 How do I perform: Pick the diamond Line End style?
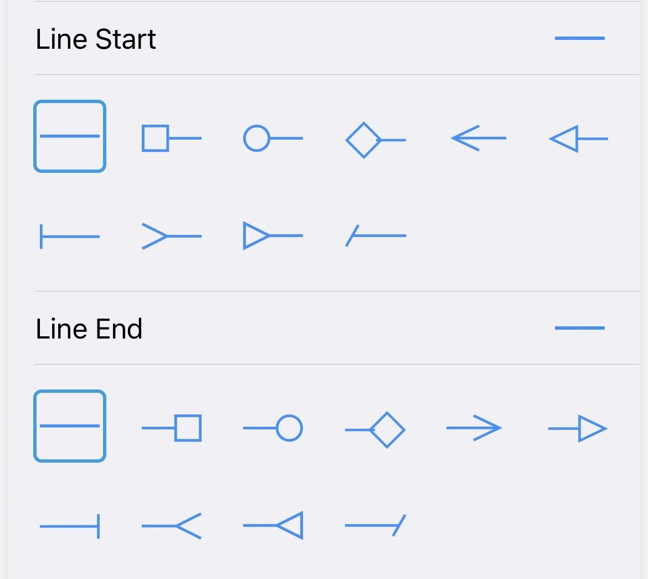point(376,430)
